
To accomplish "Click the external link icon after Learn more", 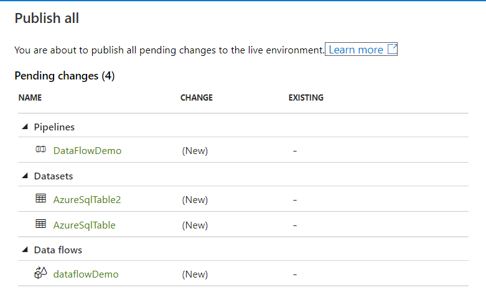I will (x=392, y=50).
